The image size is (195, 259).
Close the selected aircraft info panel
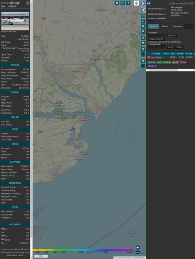(x=28, y=3)
